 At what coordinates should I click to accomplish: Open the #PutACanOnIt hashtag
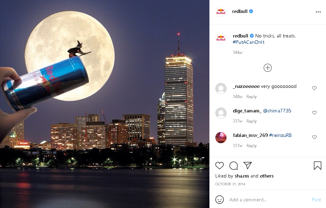click(x=249, y=42)
